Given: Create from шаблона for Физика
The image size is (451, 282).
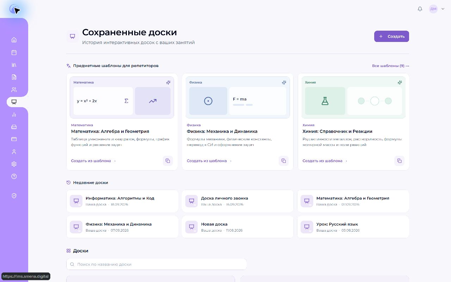Looking at the screenshot, I should (x=209, y=161).
